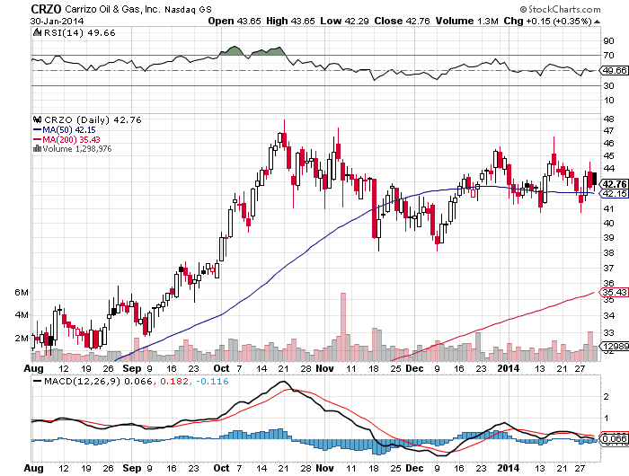Click the MA(200) 35.43 legend text
The width and height of the screenshot is (629, 476).
[x=71, y=139]
